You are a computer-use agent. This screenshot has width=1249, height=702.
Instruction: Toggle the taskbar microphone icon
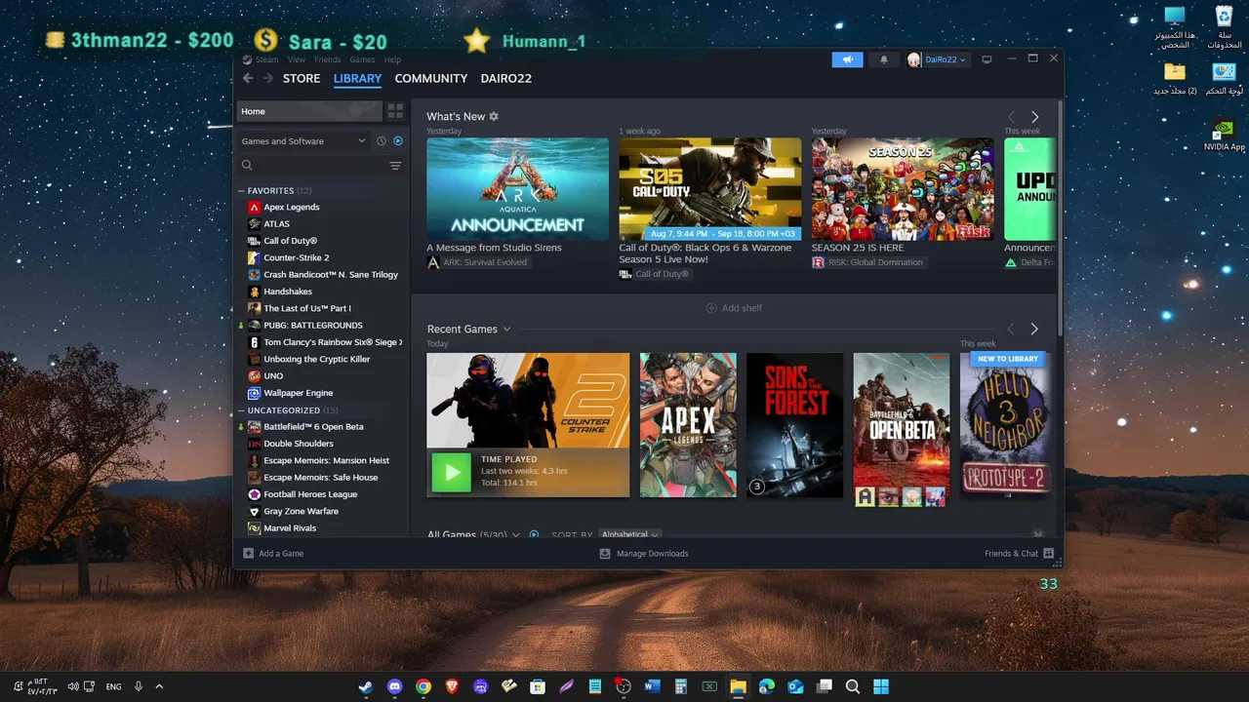pyautogui.click(x=139, y=686)
